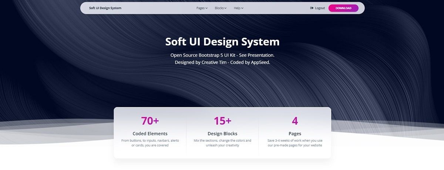Click the Logout link text
This screenshot has height=170, width=444.
pos(320,8)
